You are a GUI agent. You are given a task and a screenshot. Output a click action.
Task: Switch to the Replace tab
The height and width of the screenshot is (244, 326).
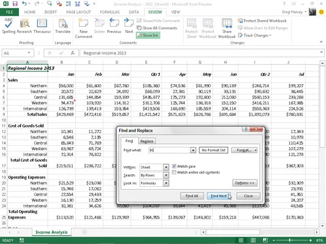(147, 141)
